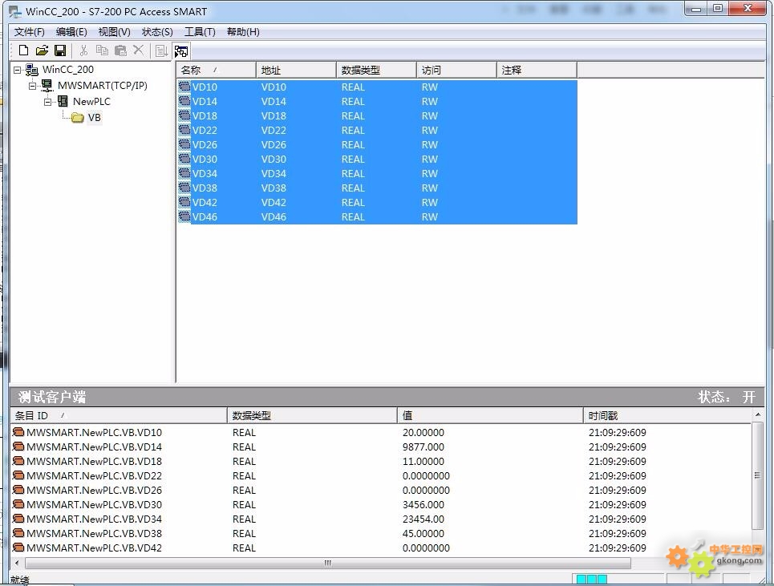Click the value 23454.00 in test client

pyautogui.click(x=423, y=519)
